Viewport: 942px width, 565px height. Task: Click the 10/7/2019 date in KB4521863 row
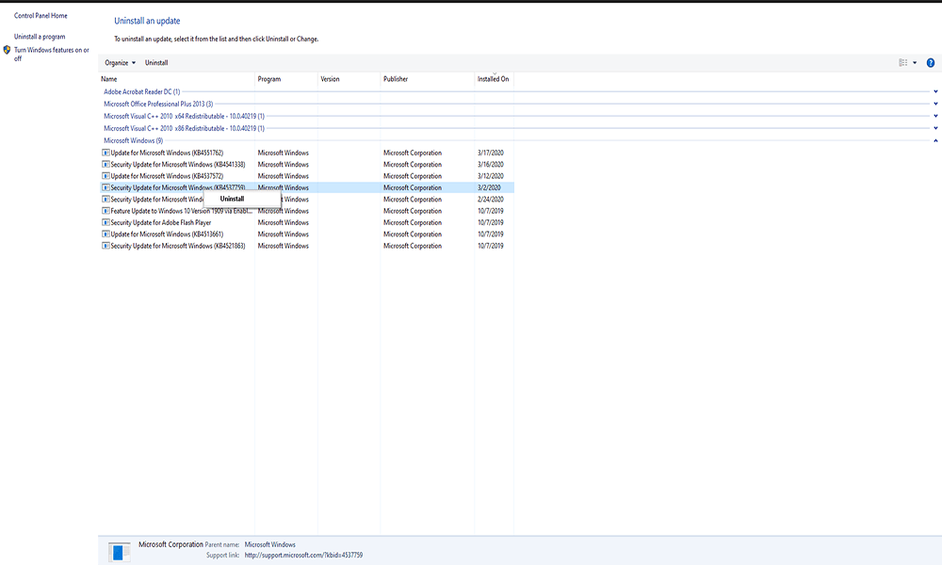click(490, 246)
